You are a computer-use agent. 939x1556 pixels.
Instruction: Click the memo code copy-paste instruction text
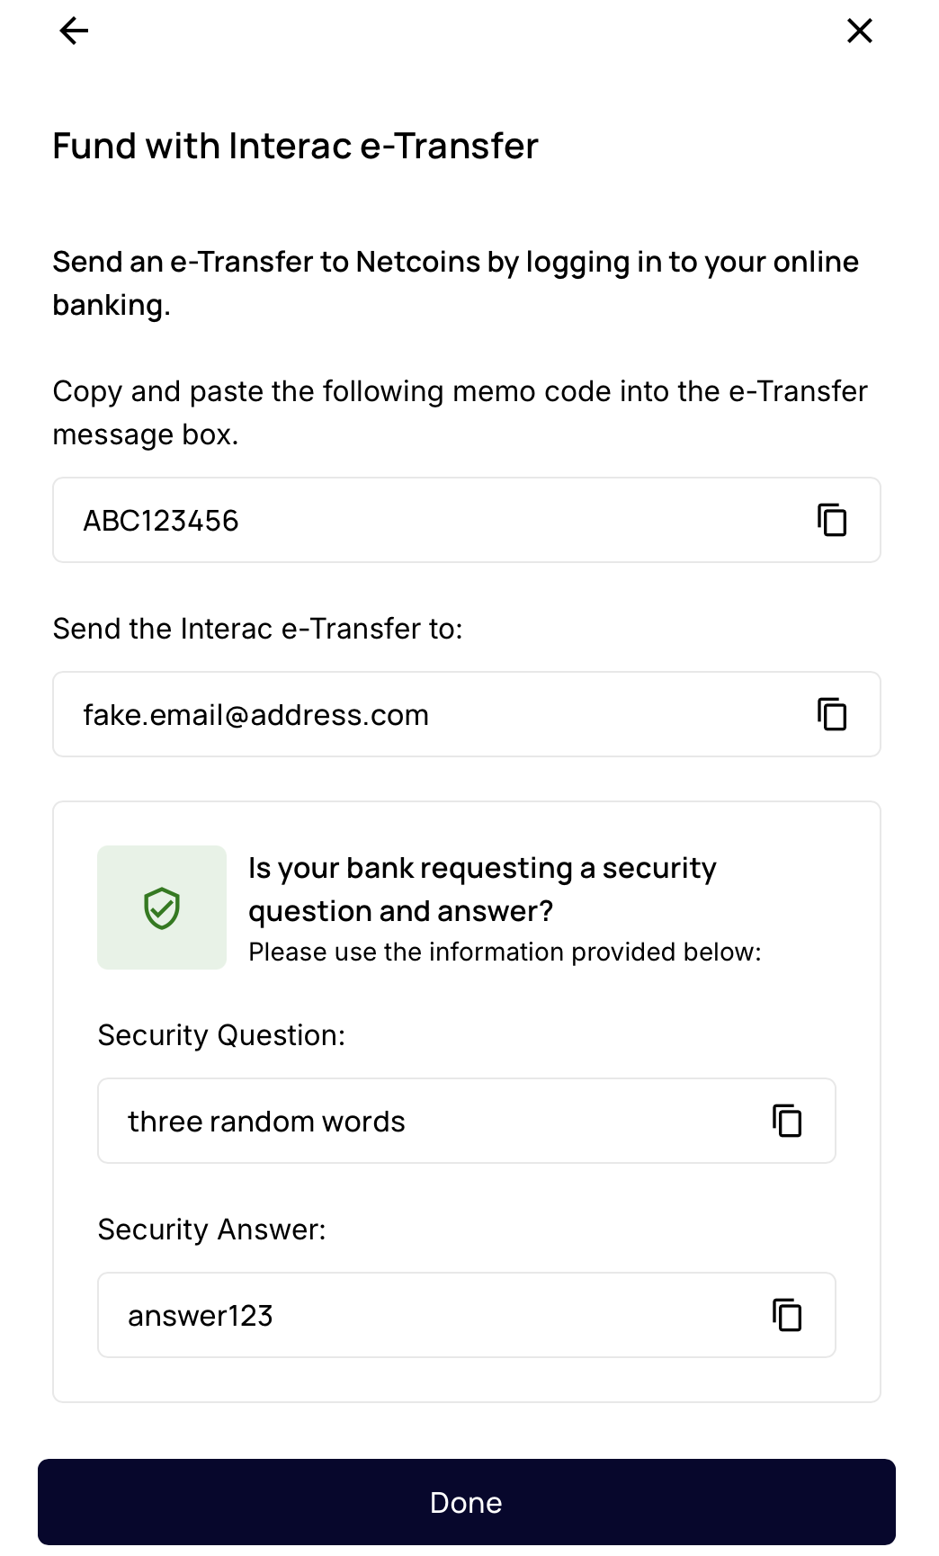point(461,413)
